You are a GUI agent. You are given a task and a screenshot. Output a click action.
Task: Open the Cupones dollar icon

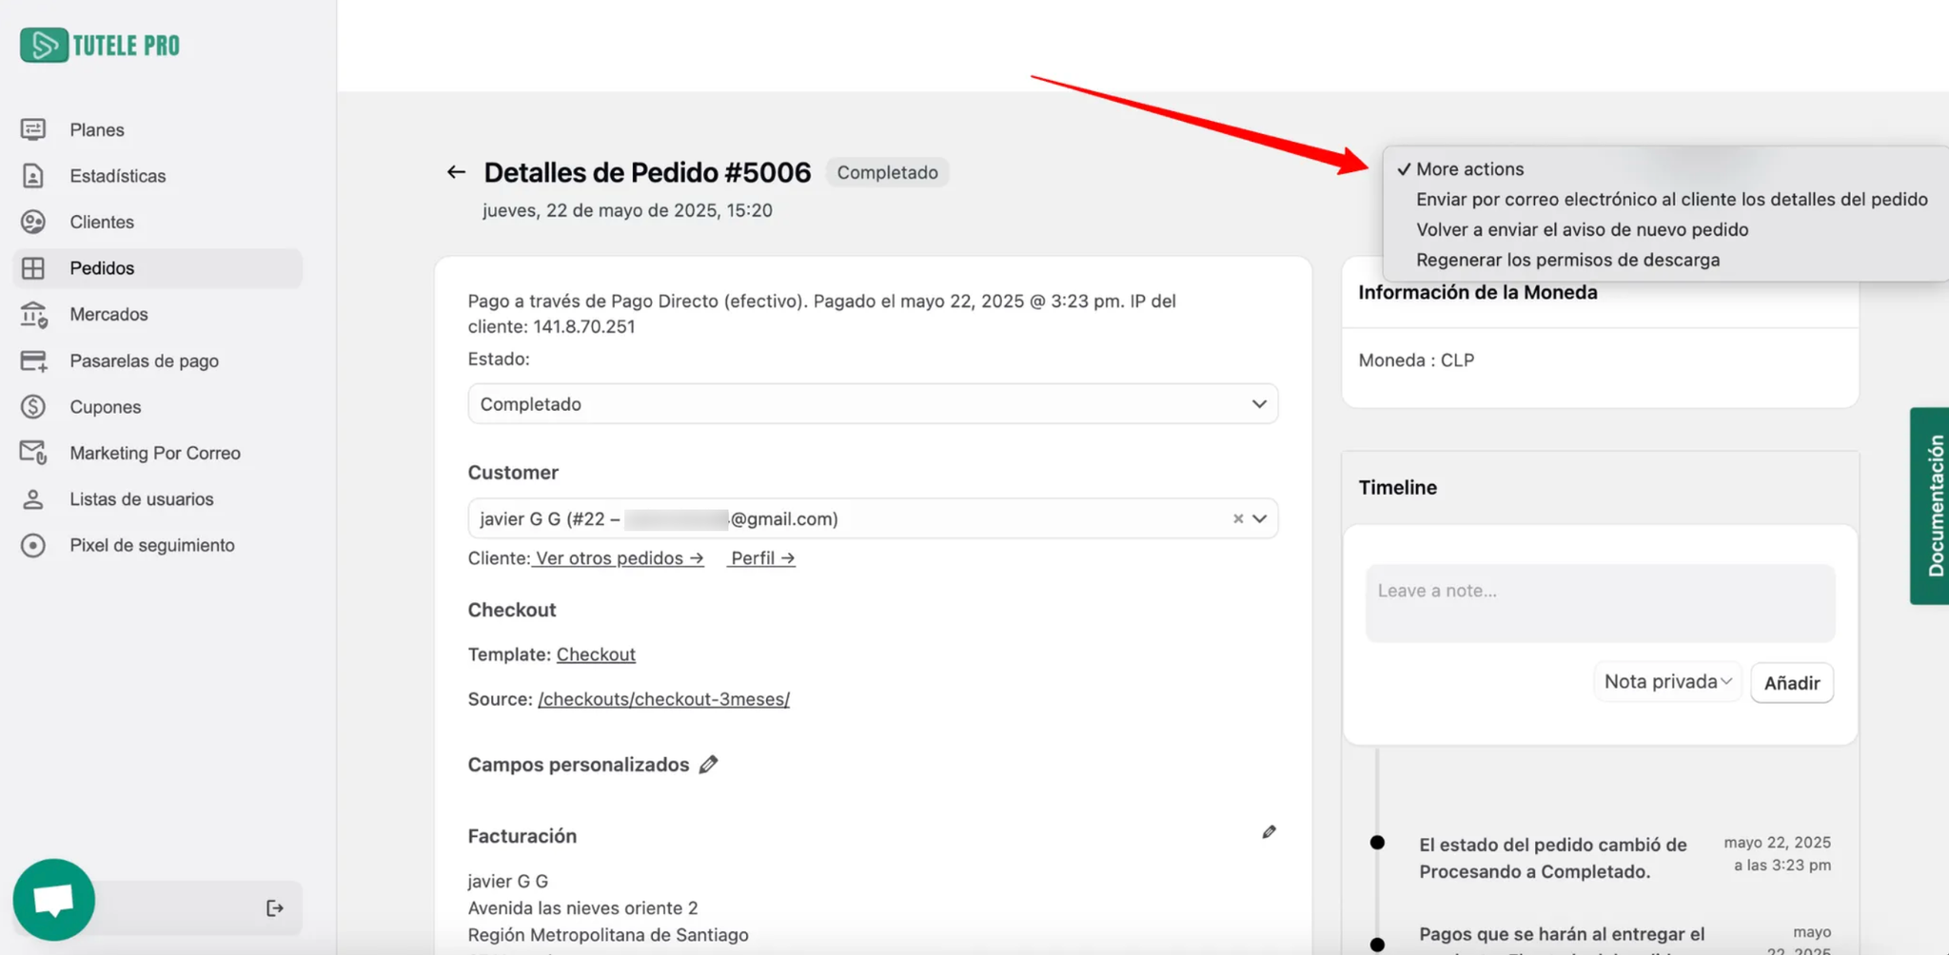(x=33, y=407)
